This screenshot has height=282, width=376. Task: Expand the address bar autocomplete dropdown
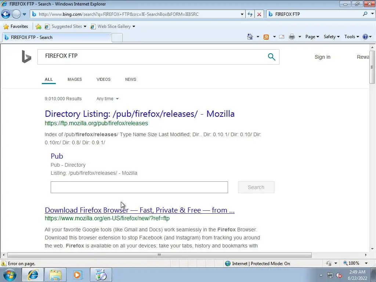point(242,14)
